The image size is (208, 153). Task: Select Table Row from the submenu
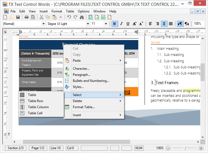tap(35, 101)
